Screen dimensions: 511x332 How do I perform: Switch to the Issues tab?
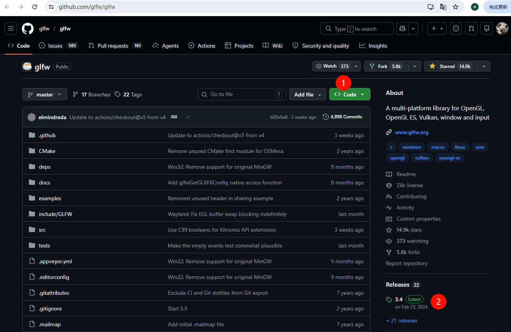pyautogui.click(x=59, y=46)
